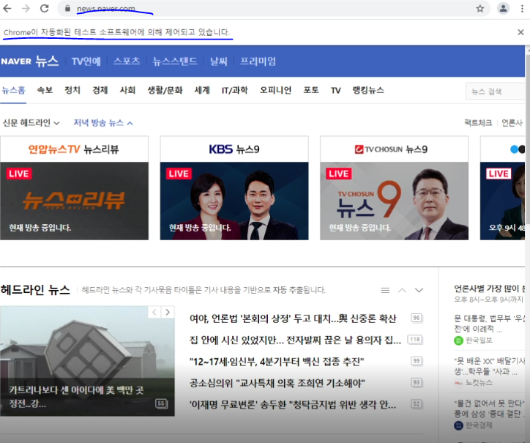The width and height of the screenshot is (530, 443).
Task: Click the 99 related articles count badge
Action: coord(417,361)
